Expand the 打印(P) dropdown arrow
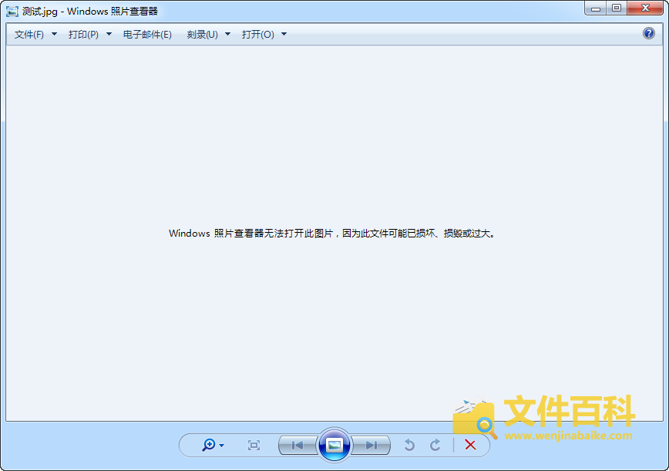The width and height of the screenshot is (669, 471). click(x=109, y=34)
